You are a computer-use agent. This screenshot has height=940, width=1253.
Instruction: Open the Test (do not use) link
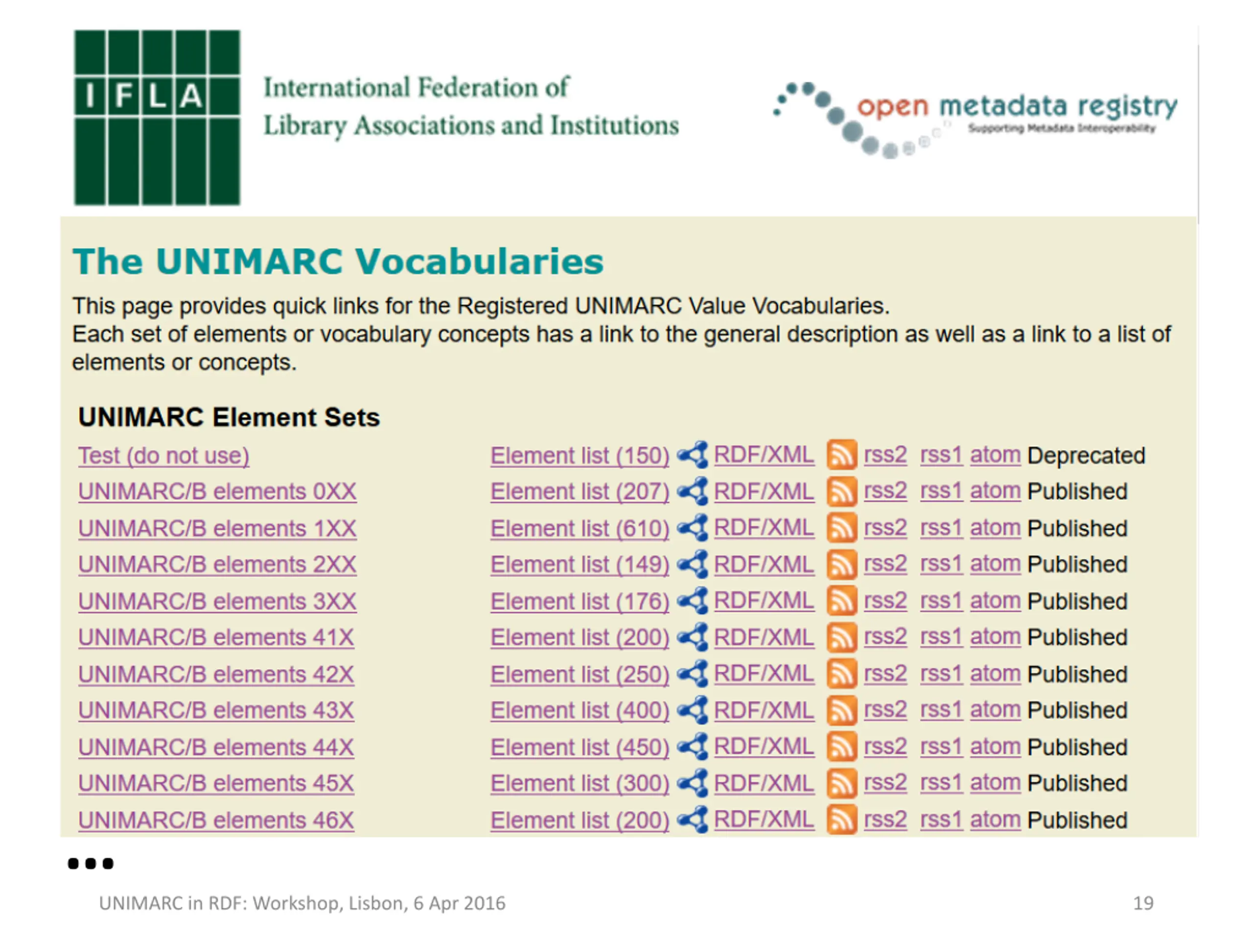pos(163,456)
